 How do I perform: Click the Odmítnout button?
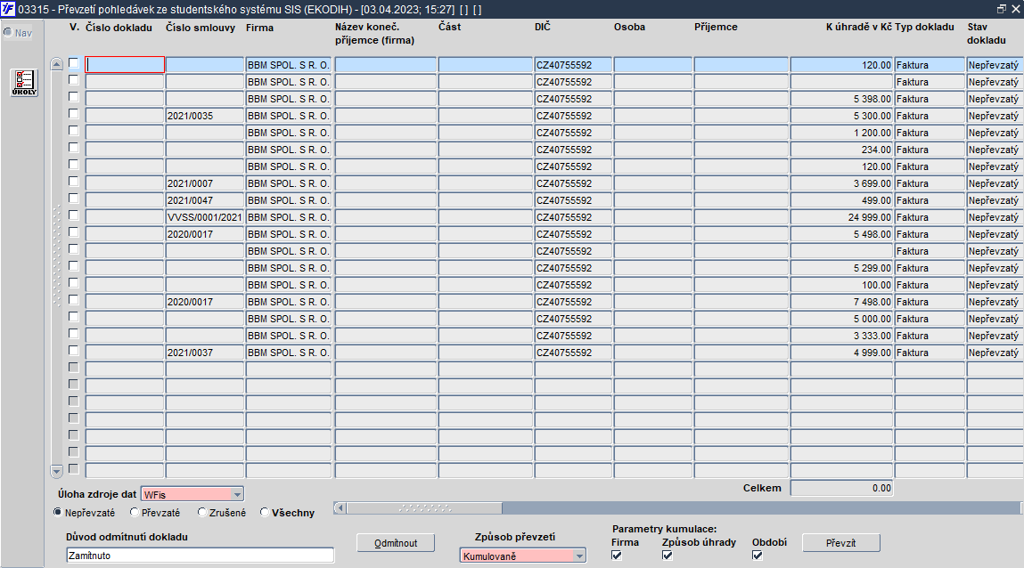click(396, 543)
